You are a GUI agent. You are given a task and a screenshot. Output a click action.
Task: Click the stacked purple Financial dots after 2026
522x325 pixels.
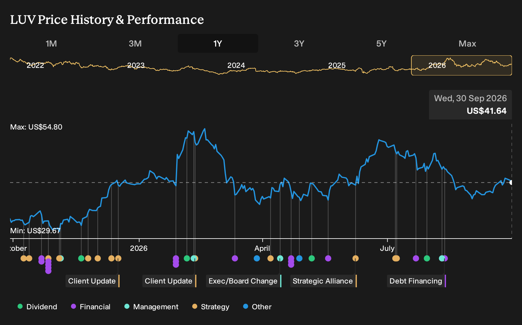pos(176,262)
